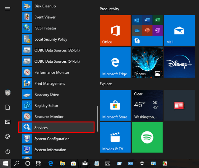Open Cortana from the taskbar
This screenshot has width=199, height=168.
pos(28,163)
